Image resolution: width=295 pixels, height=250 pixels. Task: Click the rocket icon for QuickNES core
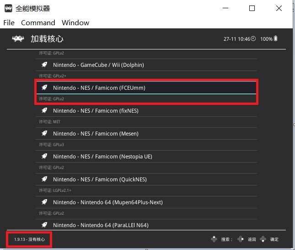pos(44,179)
